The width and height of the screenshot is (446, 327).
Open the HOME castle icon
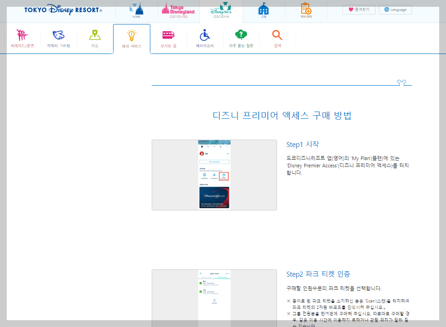coord(137,10)
